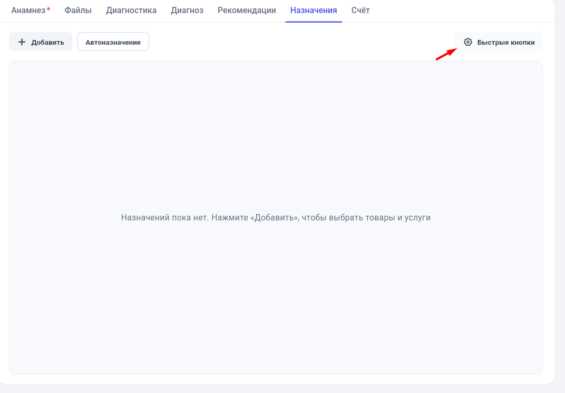
Task: Open the Счёт tab
Action: click(x=361, y=11)
